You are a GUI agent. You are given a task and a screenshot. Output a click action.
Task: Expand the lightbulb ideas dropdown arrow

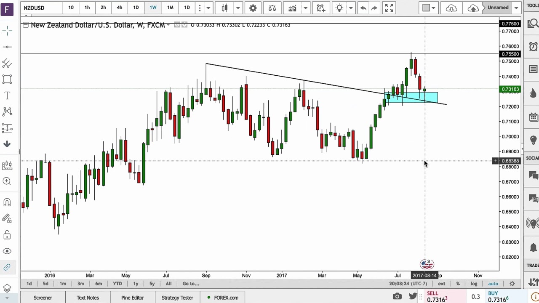pyautogui.click(x=351, y=8)
